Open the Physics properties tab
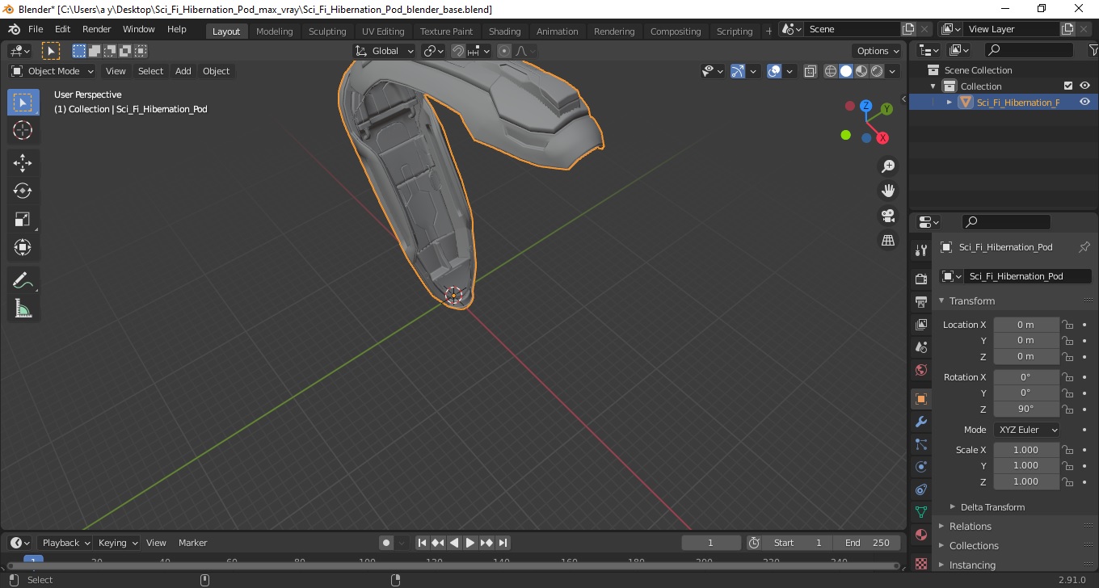This screenshot has width=1099, height=588. click(920, 467)
